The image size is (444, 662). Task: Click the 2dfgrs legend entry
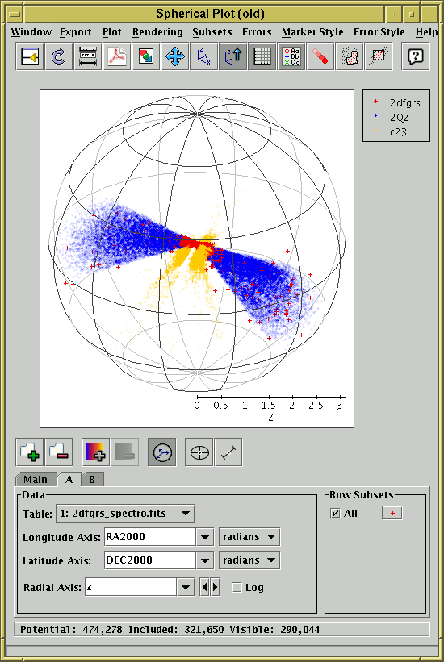pos(397,102)
